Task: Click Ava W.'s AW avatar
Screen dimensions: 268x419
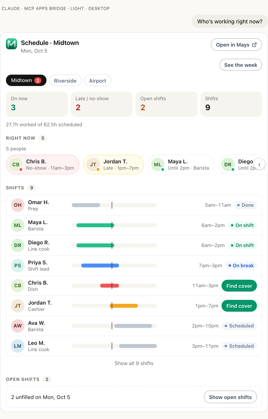Action: [18, 326]
